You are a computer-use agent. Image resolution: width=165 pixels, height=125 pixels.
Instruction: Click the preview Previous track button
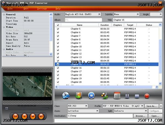click(x=15, y=116)
